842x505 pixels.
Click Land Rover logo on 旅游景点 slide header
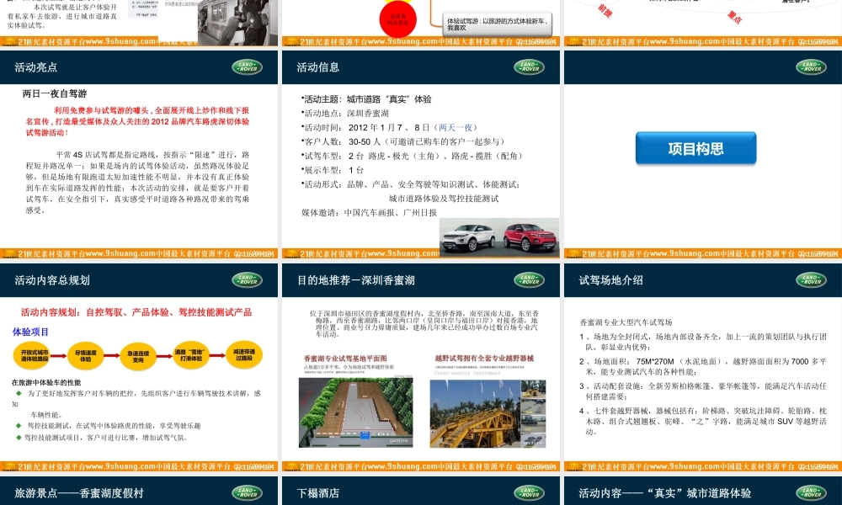click(247, 492)
